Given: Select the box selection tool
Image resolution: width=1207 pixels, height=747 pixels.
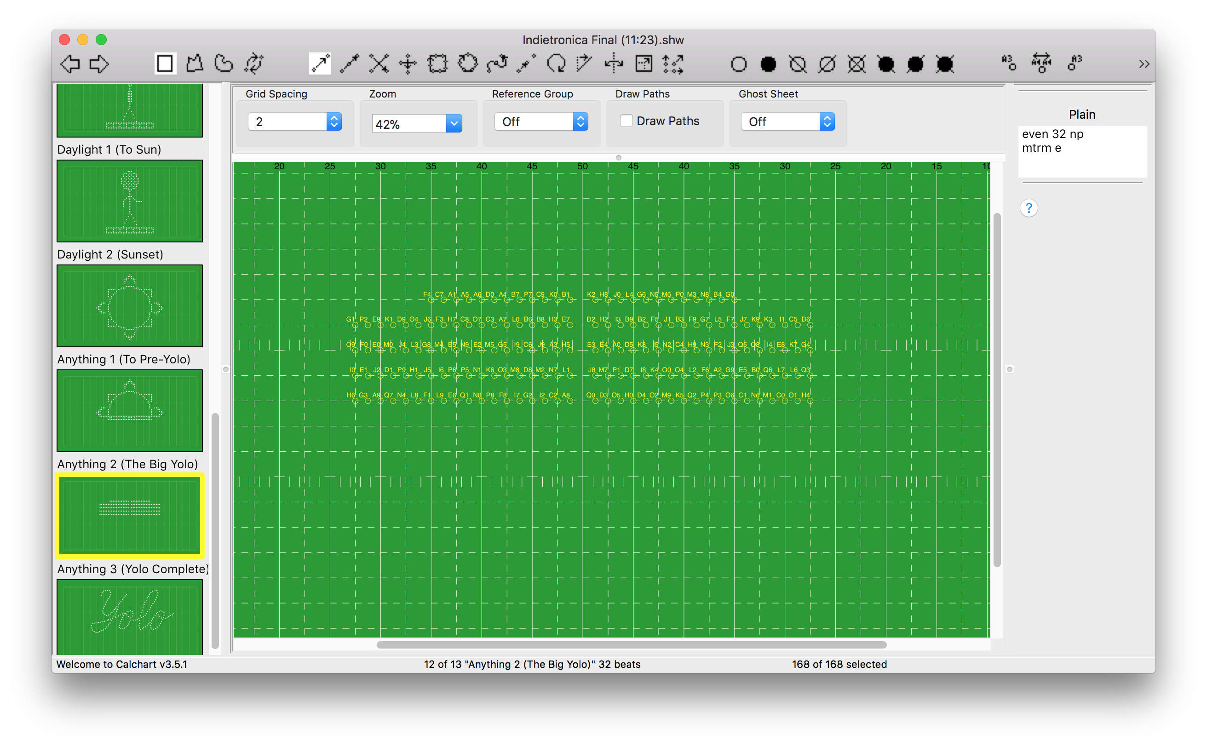Looking at the screenshot, I should pos(165,64).
